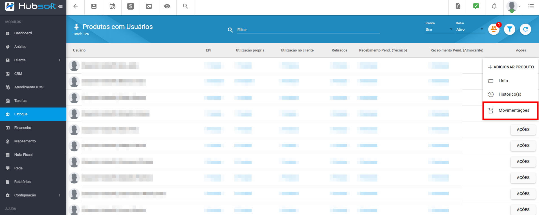The height and width of the screenshot is (215, 539).
Task: Open the calendar clock icon in toolbar
Action: [x=112, y=6]
